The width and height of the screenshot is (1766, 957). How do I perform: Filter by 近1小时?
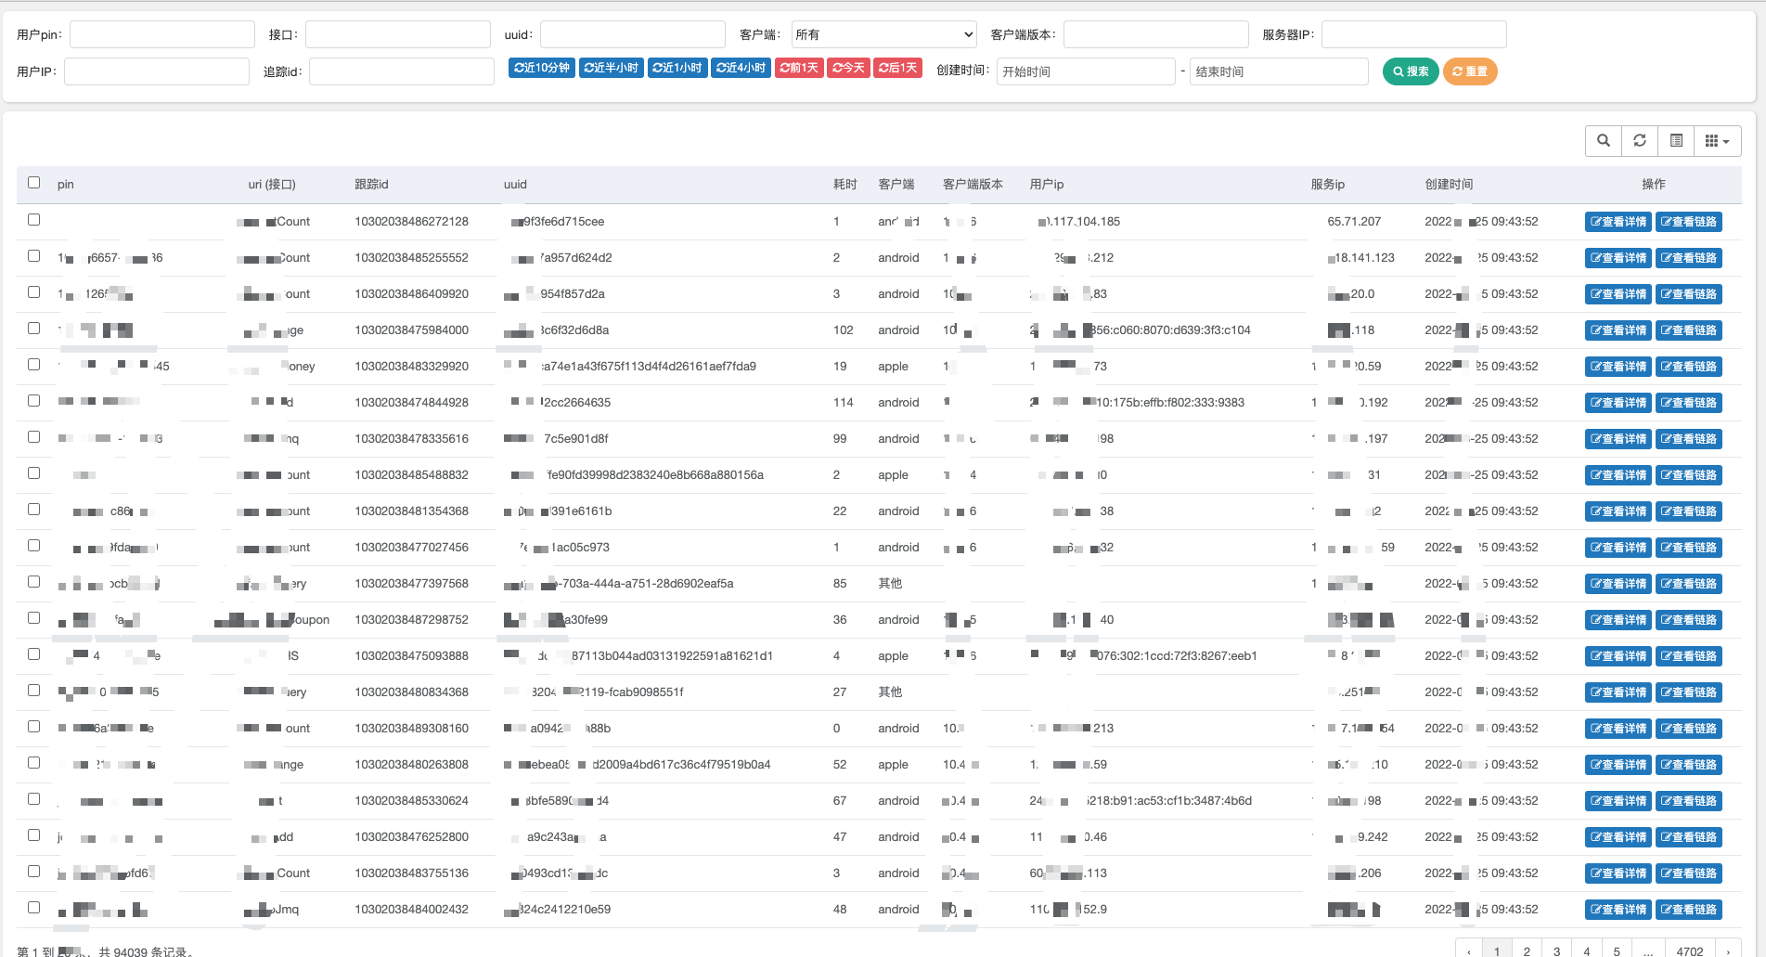(x=677, y=68)
